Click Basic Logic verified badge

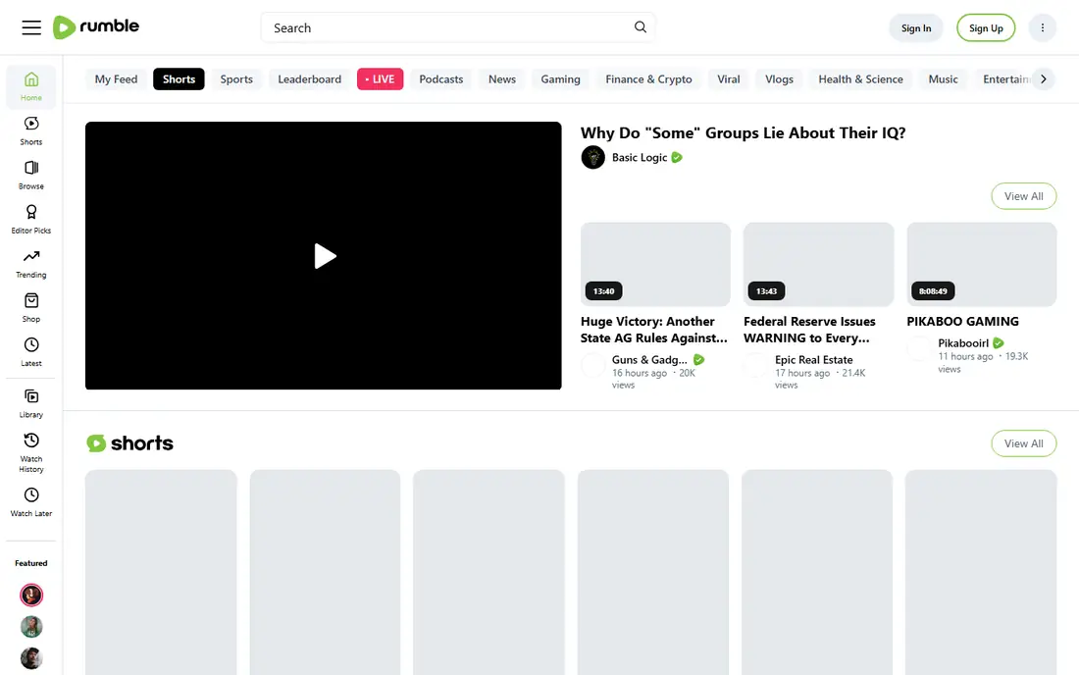tap(677, 158)
